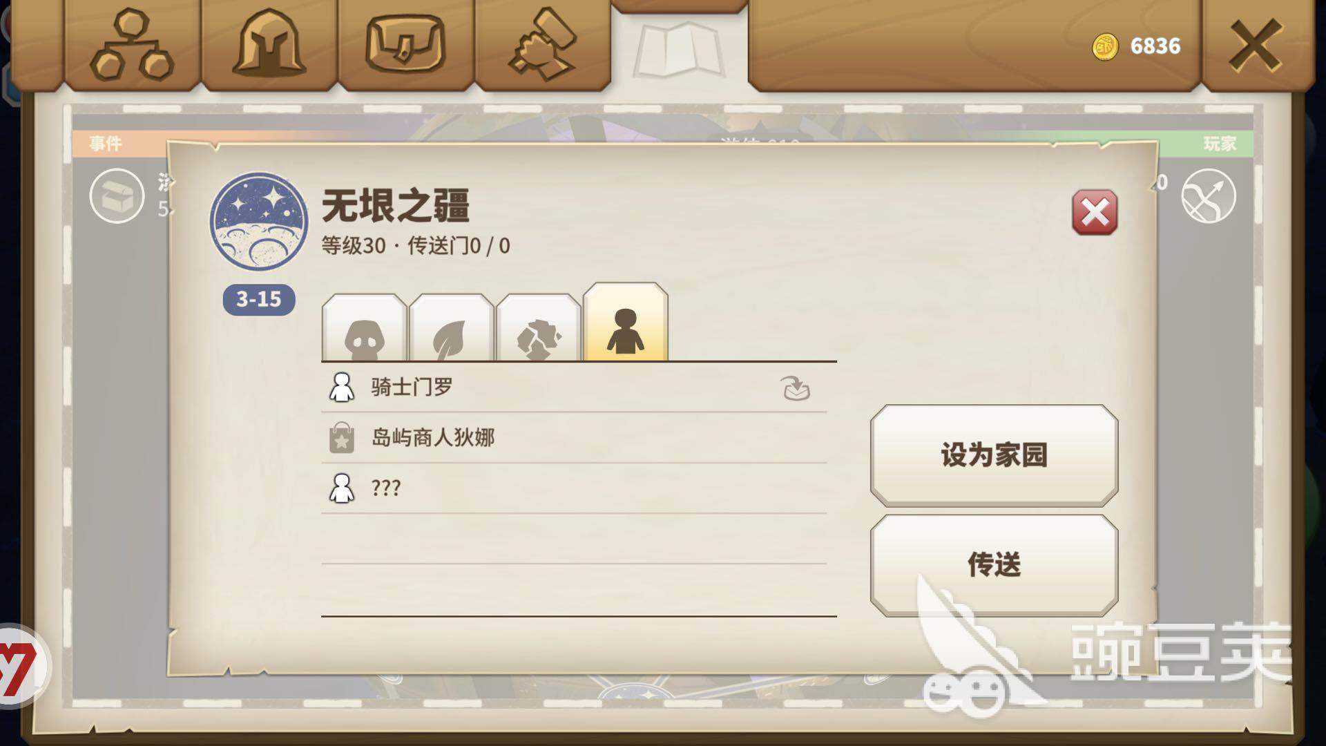The height and width of the screenshot is (746, 1326).
Task: Click the bow and arrow player icon
Action: [x=1208, y=195]
